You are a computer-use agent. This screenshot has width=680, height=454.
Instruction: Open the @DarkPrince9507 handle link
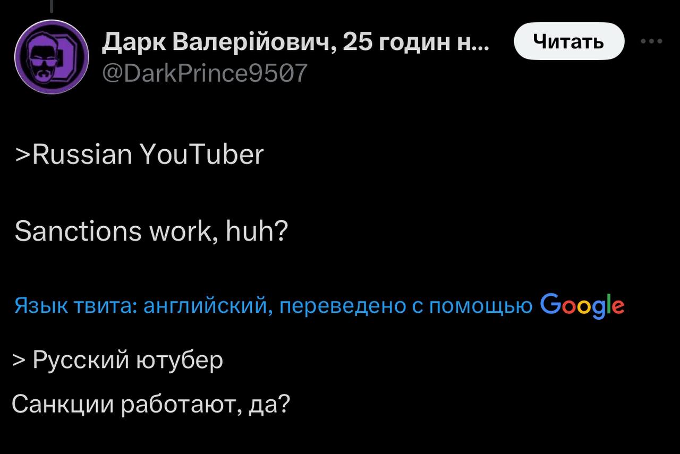tap(205, 72)
